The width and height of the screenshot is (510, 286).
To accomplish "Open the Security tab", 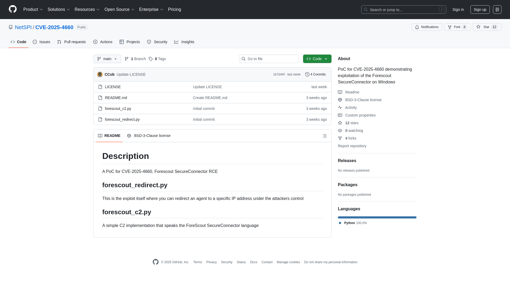I will [x=157, y=42].
